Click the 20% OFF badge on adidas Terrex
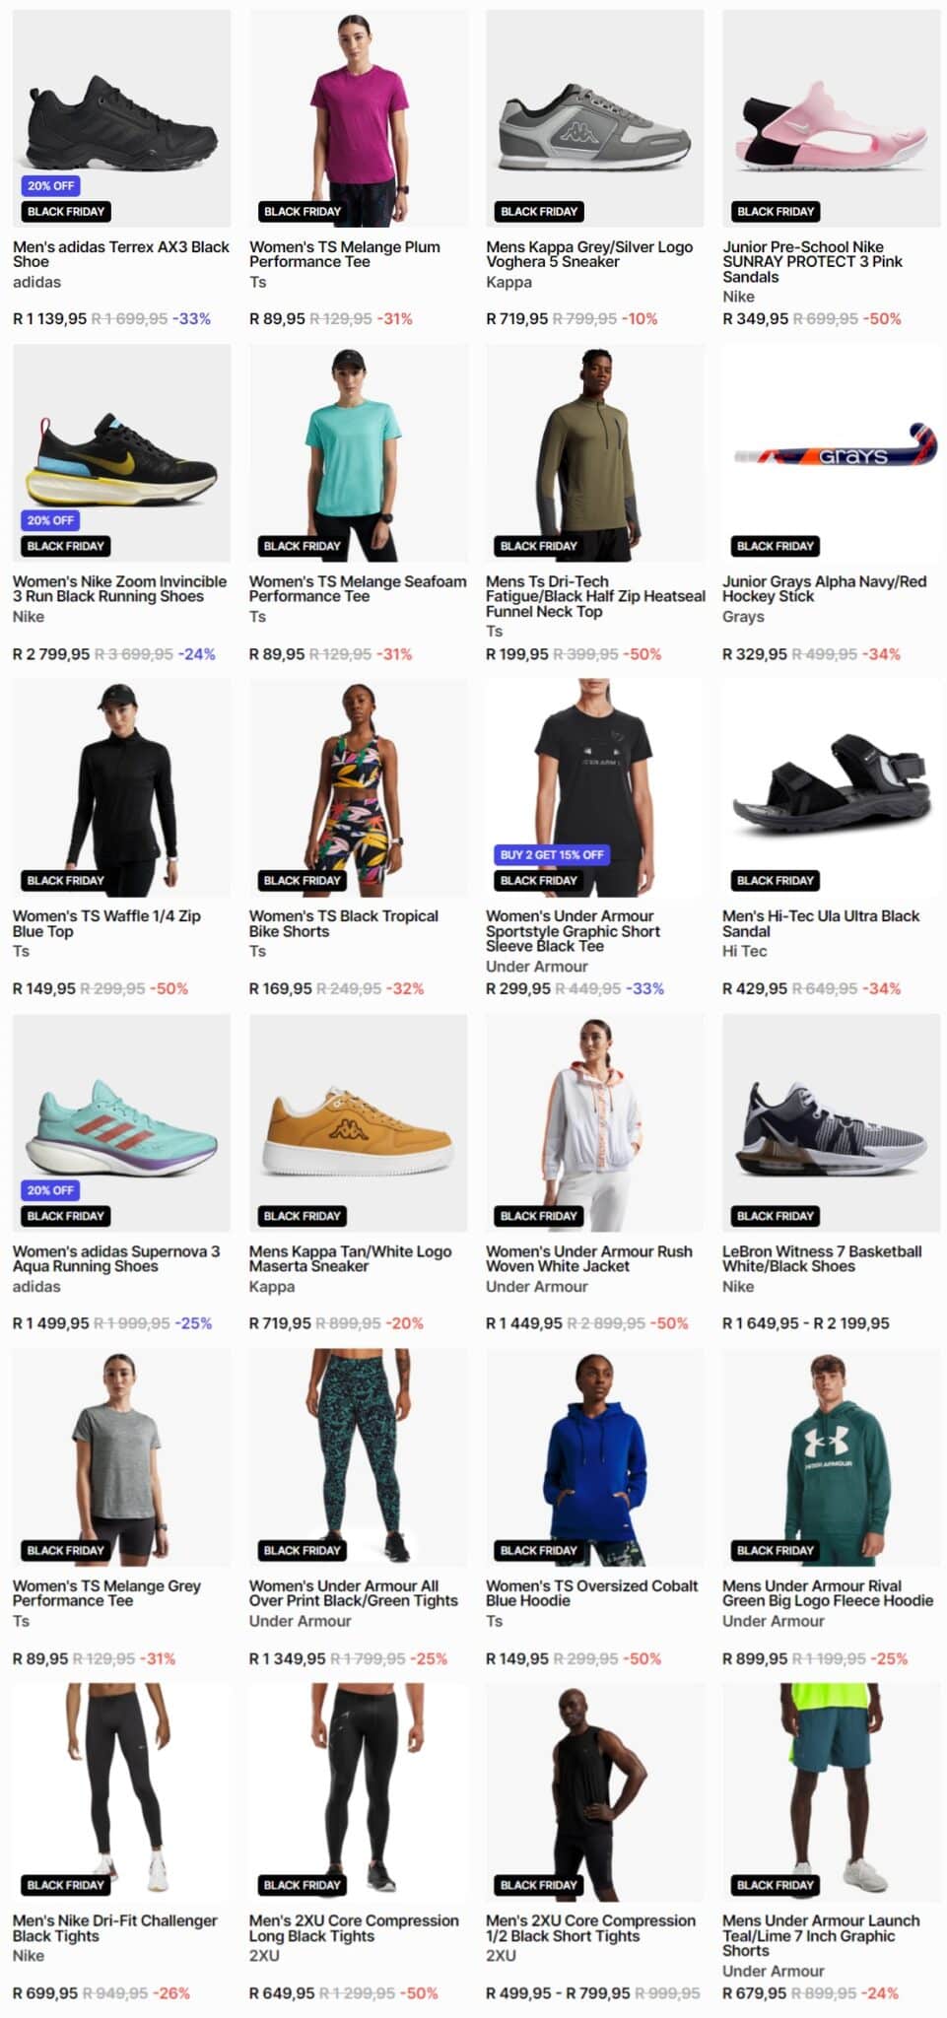The height and width of the screenshot is (2018, 947). [50, 186]
